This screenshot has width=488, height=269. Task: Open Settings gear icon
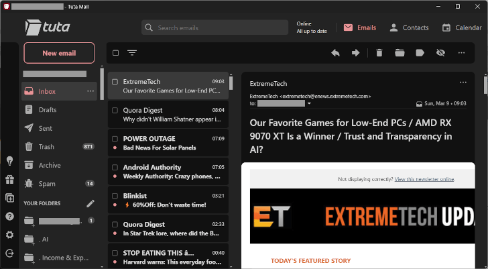pyautogui.click(x=9, y=235)
